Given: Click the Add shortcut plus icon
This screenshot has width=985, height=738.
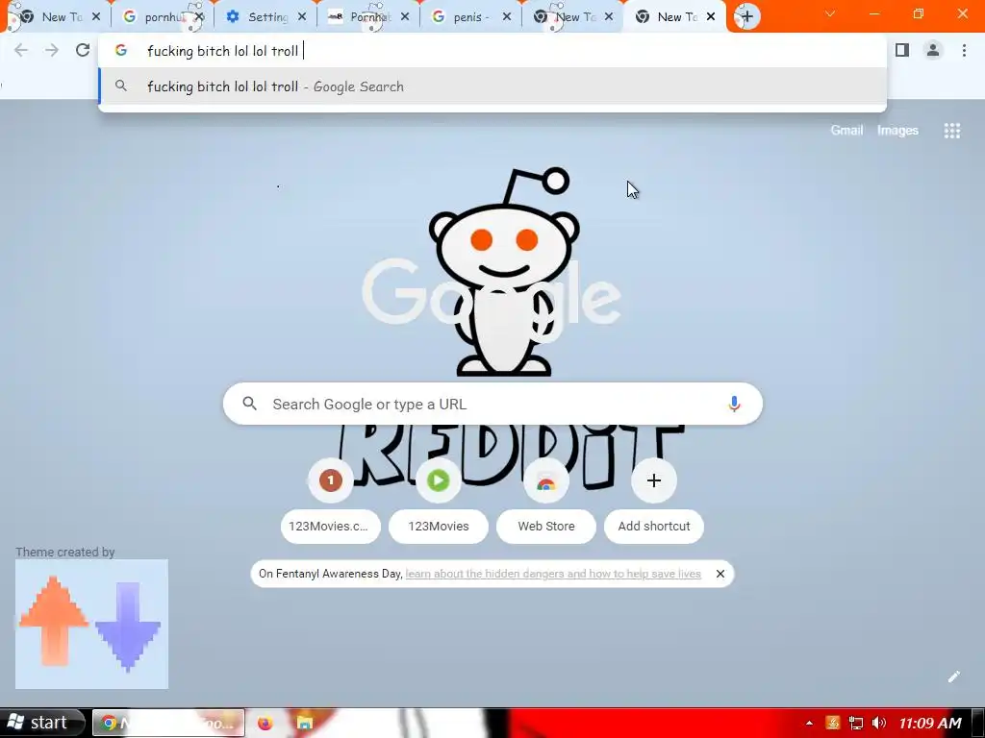Looking at the screenshot, I should tap(654, 480).
